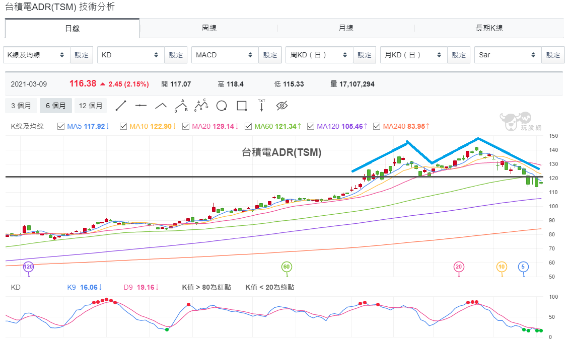This screenshot has height=344, width=569.
Task: Uncheck the MA60 checkbox
Action: click(x=248, y=126)
